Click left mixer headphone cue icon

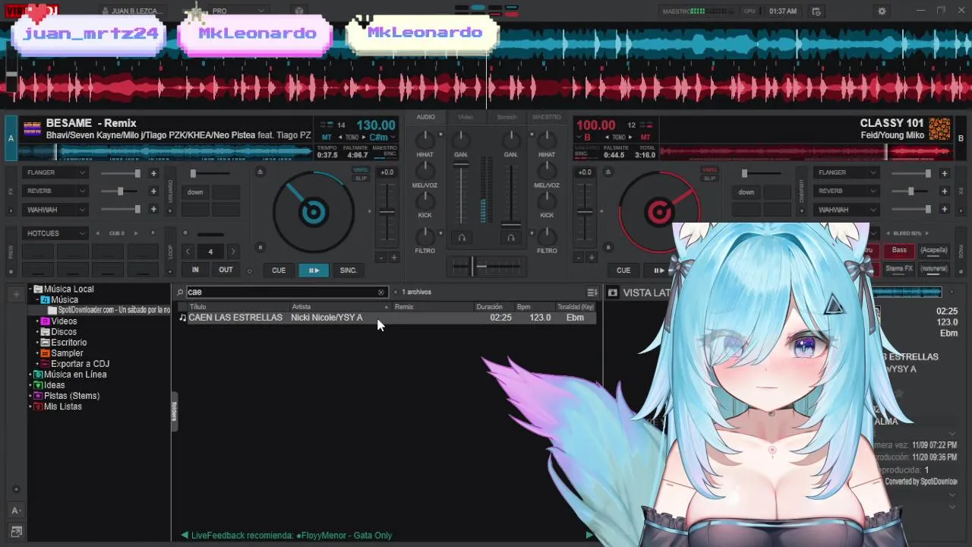tap(461, 238)
